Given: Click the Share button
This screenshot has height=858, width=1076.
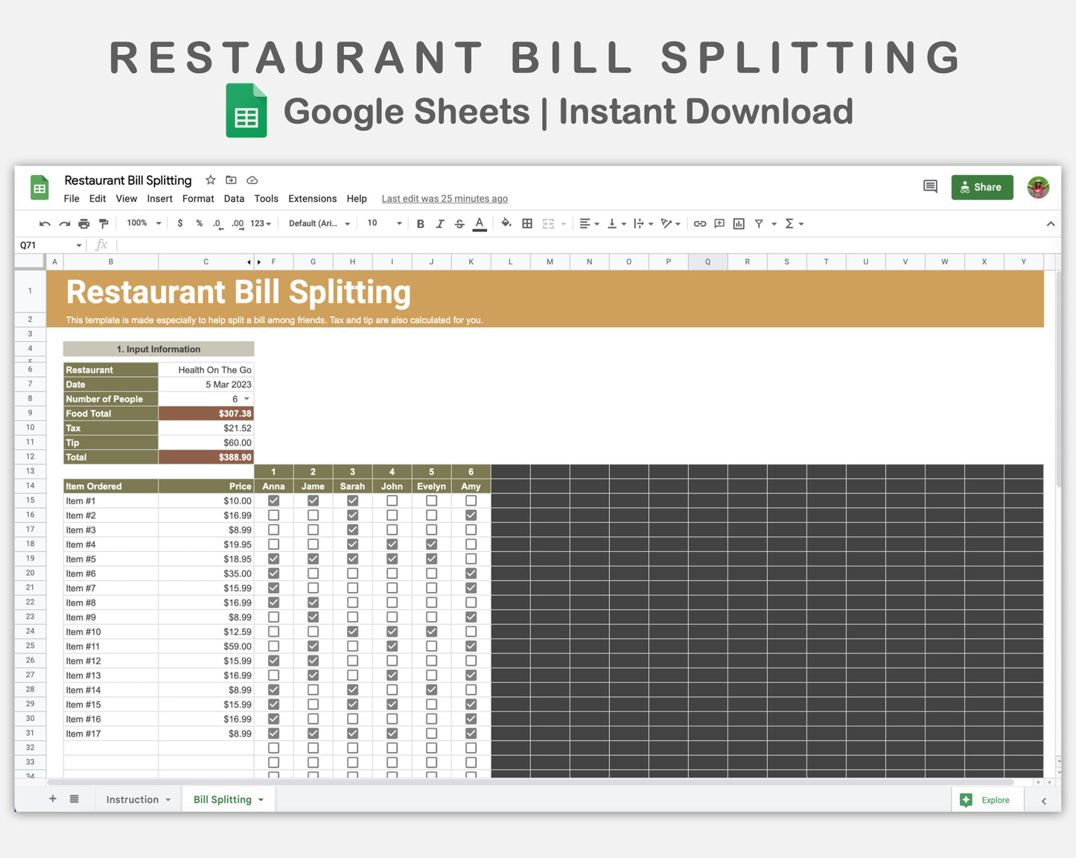Looking at the screenshot, I should pyautogui.click(x=981, y=187).
